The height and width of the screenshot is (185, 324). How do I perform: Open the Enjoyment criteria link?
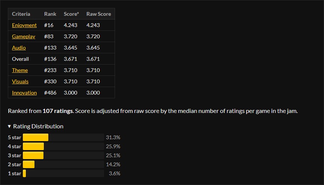click(24, 25)
